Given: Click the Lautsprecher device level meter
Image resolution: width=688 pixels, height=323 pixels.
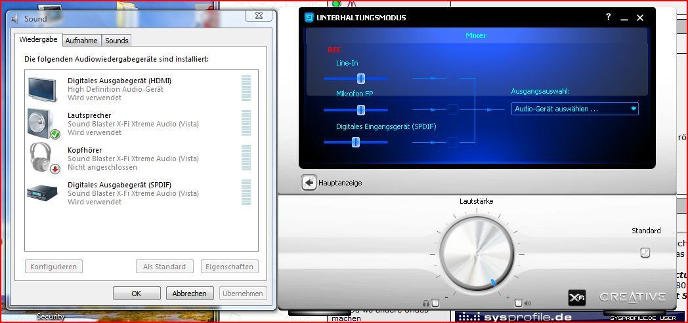Looking at the screenshot, I should (246, 123).
